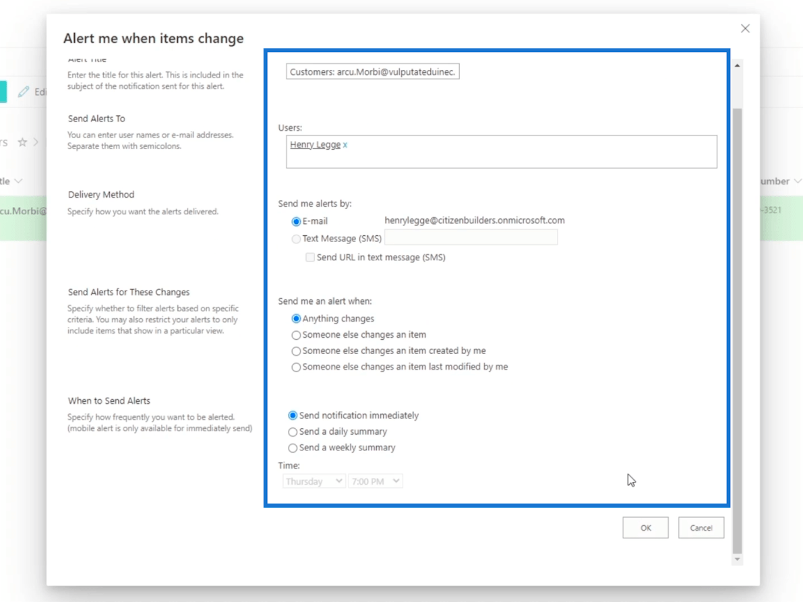Screen dimensions: 803x602
Task: Select Text Message (SMS) delivery option
Action: [296, 239]
